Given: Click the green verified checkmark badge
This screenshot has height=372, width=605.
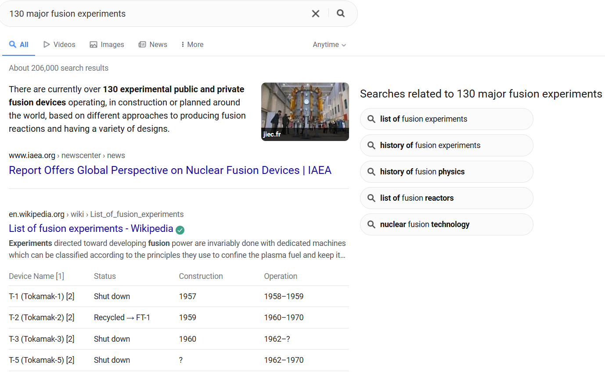Looking at the screenshot, I should coord(180,230).
